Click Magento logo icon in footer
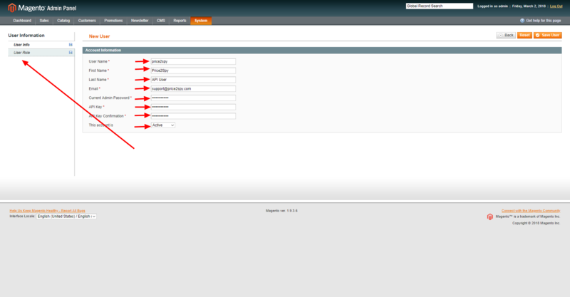The image size is (570, 297). (489, 217)
